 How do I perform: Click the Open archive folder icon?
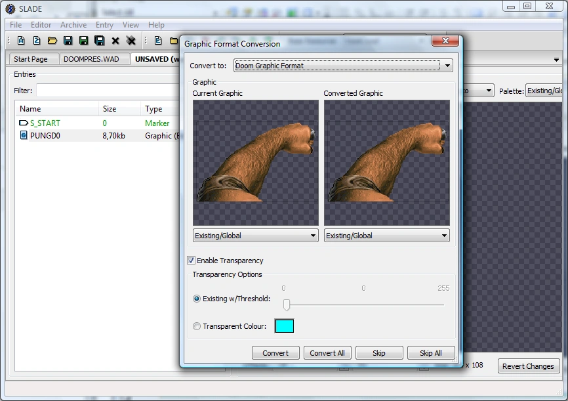(52, 41)
